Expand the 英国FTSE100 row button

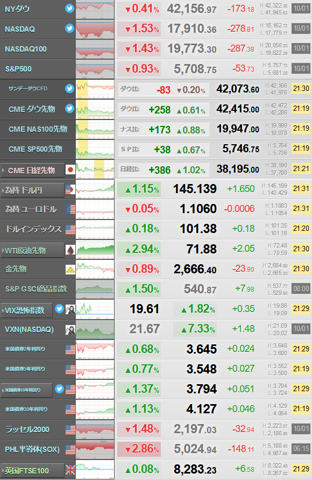(32, 471)
